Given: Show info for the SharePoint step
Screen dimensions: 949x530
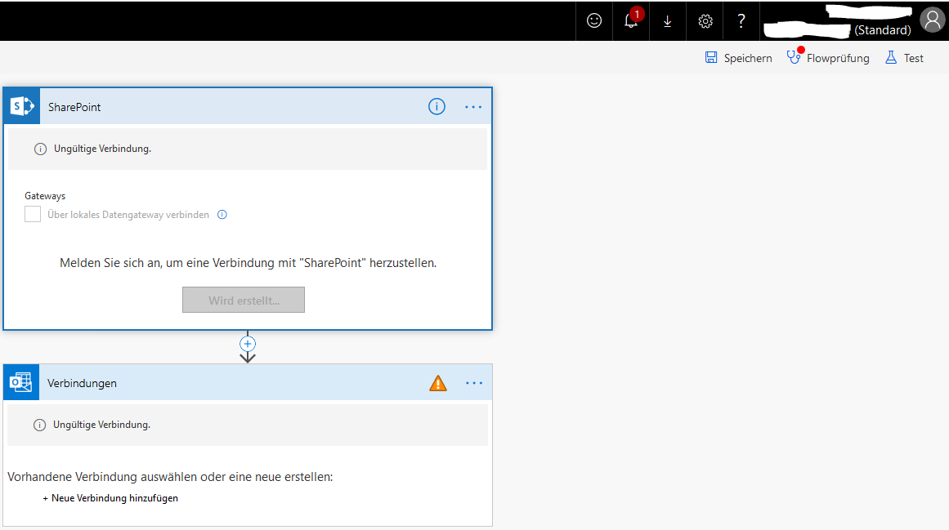Looking at the screenshot, I should 437,107.
